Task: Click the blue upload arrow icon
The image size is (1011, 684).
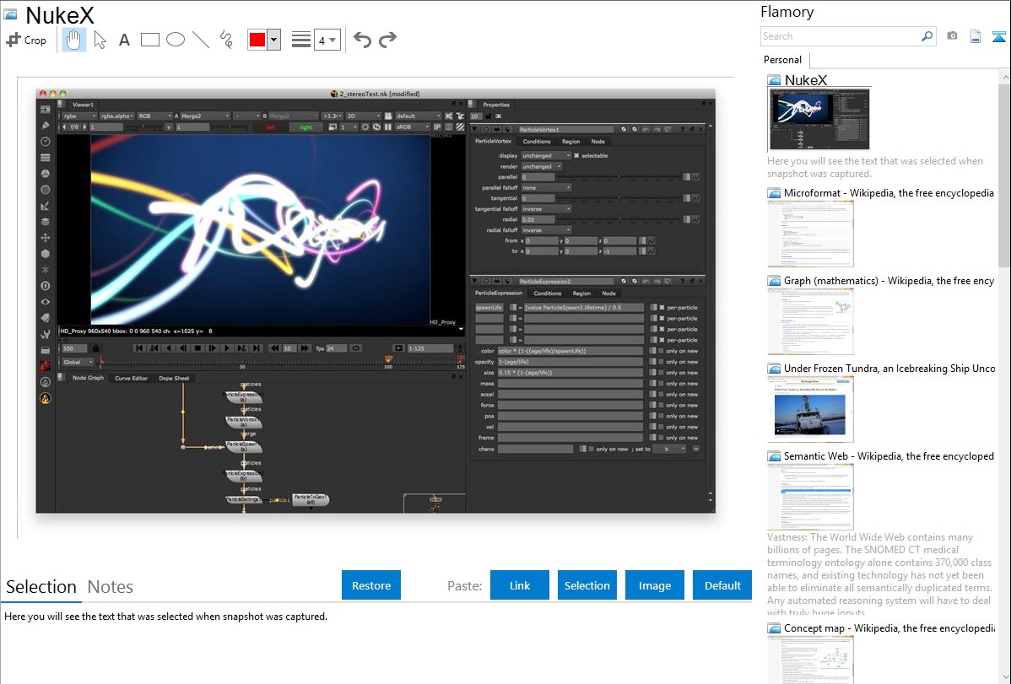Action: (998, 36)
